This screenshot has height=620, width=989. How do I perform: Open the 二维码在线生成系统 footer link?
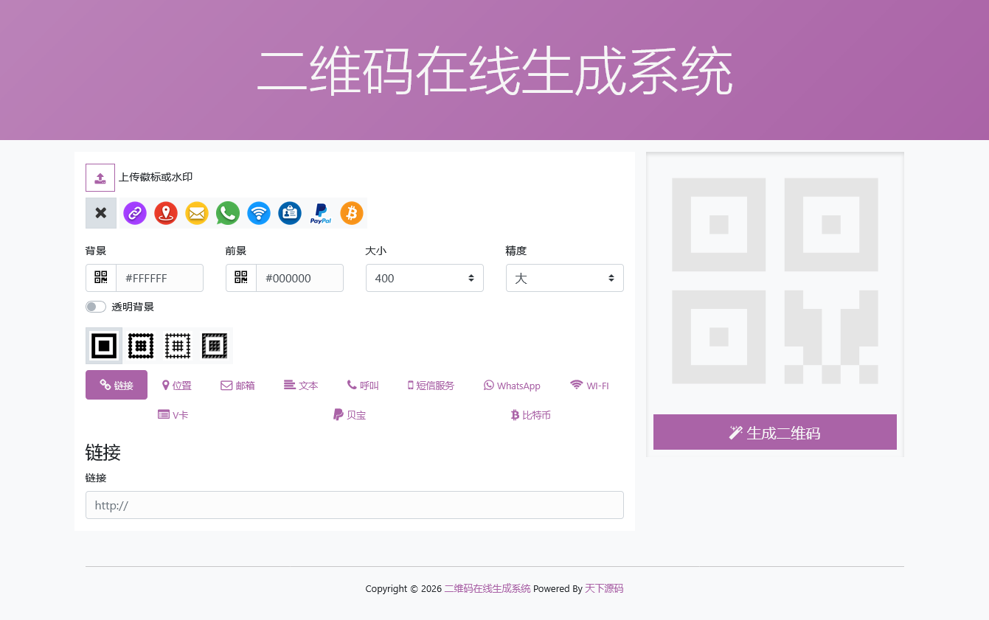point(487,588)
